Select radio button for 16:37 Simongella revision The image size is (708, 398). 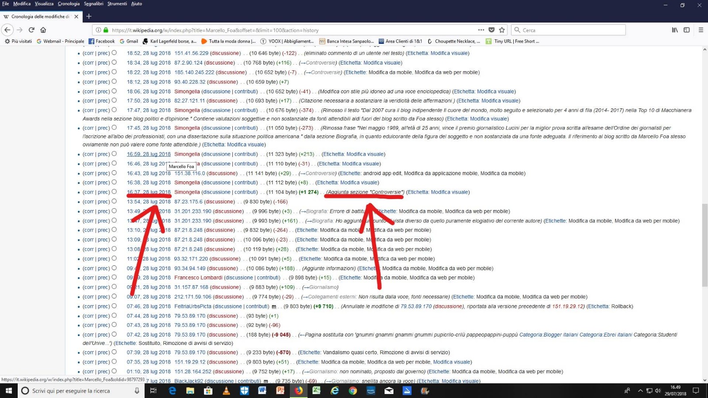click(x=114, y=192)
